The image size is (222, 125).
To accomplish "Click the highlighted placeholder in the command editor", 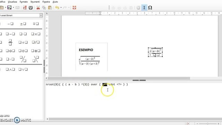I will click(x=105, y=84).
